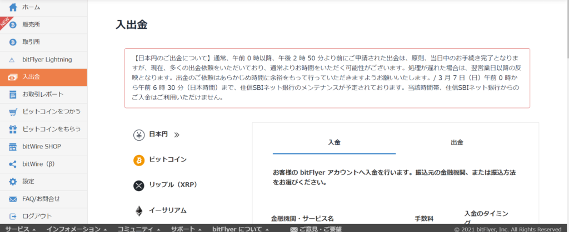Select 入出金 in the sidebar
The height and width of the screenshot is (232, 569).
(43, 77)
